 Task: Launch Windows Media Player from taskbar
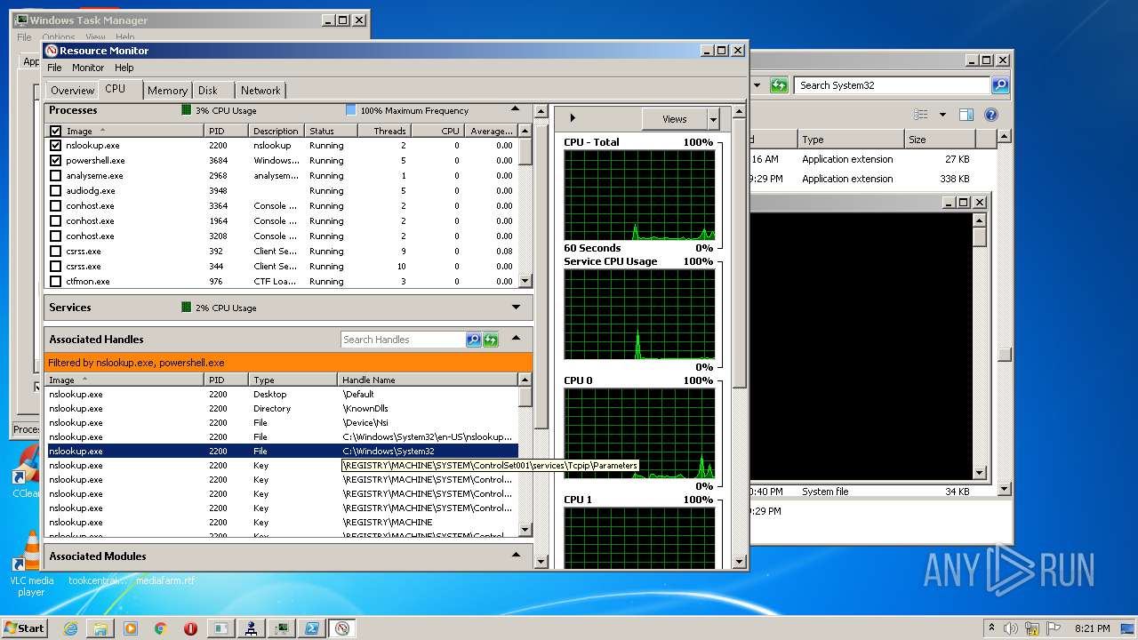(131, 628)
